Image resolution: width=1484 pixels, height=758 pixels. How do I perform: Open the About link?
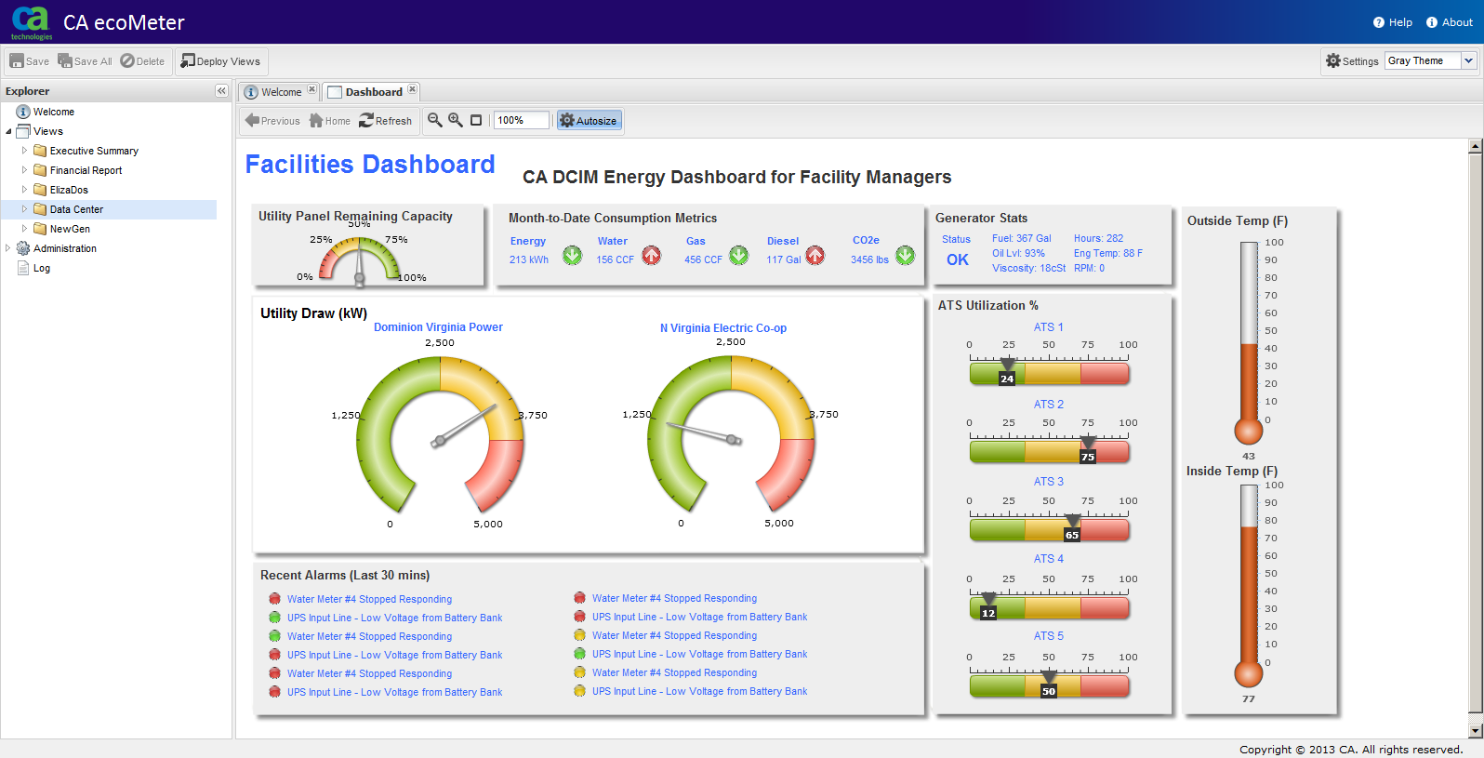pos(1449,22)
